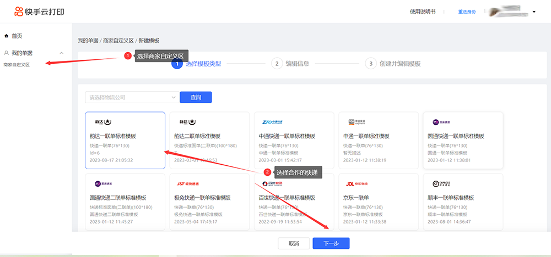Select the 中通快递一联单标准模板 card
Viewport: 551px width, 257px height.
coord(294,141)
